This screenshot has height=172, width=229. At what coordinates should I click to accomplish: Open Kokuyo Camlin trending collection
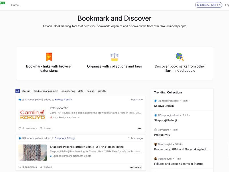pos(164,106)
